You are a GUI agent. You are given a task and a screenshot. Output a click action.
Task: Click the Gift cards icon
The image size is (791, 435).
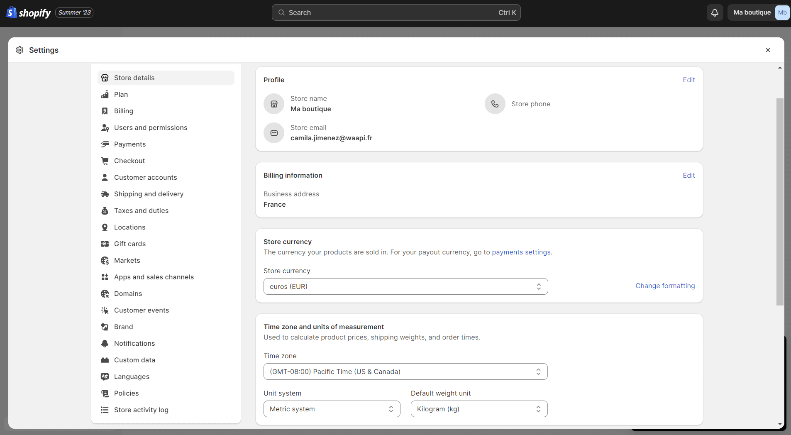coord(105,244)
